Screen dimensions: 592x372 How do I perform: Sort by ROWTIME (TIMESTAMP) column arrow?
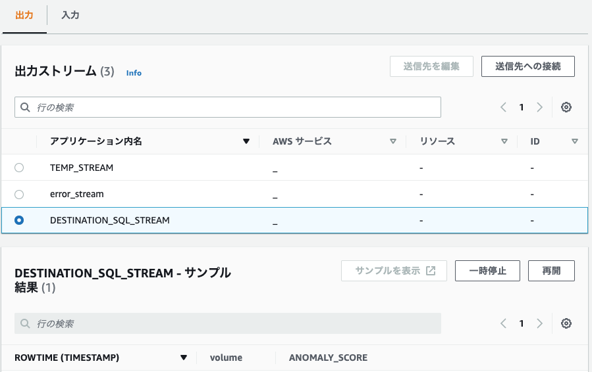(x=184, y=358)
